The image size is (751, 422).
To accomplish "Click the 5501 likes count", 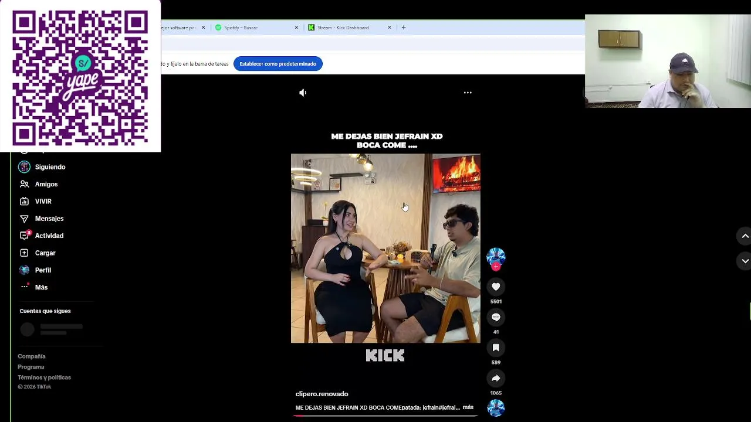I will pos(496,302).
